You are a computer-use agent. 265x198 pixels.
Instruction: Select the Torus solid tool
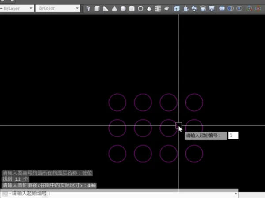(140, 8)
